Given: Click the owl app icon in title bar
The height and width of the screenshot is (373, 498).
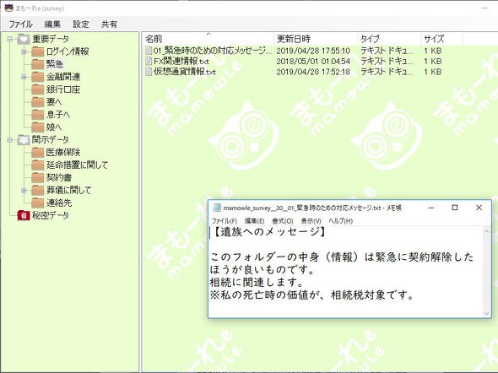Looking at the screenshot, I should tap(9, 8).
